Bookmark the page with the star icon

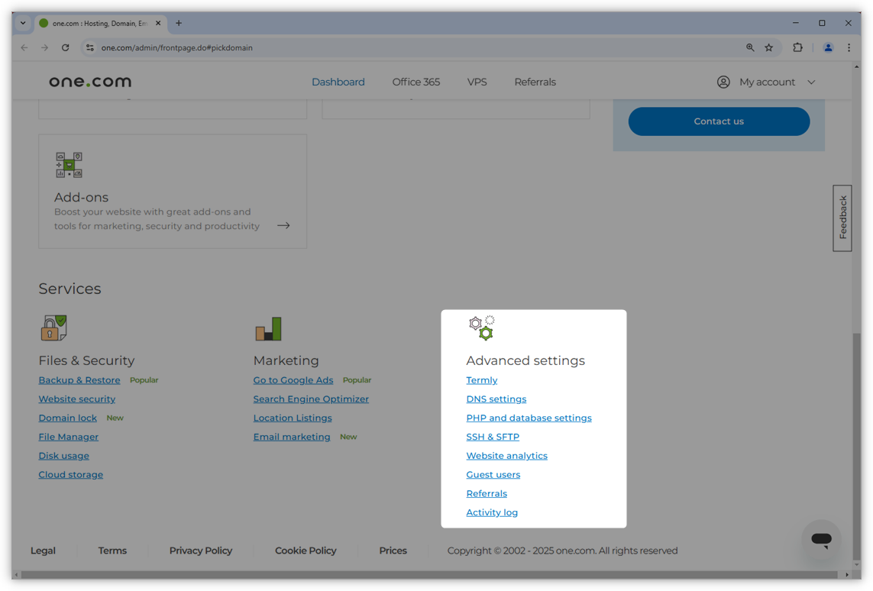pyautogui.click(x=769, y=47)
